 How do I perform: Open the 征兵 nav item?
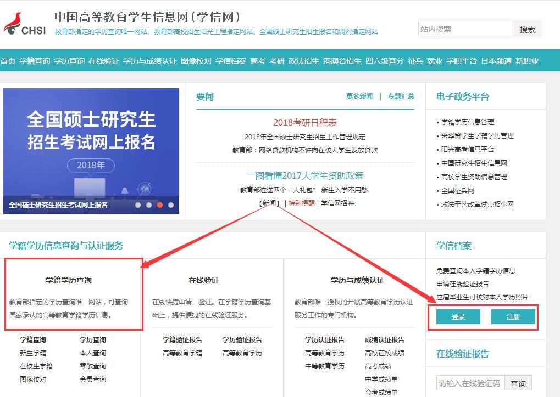[415, 61]
